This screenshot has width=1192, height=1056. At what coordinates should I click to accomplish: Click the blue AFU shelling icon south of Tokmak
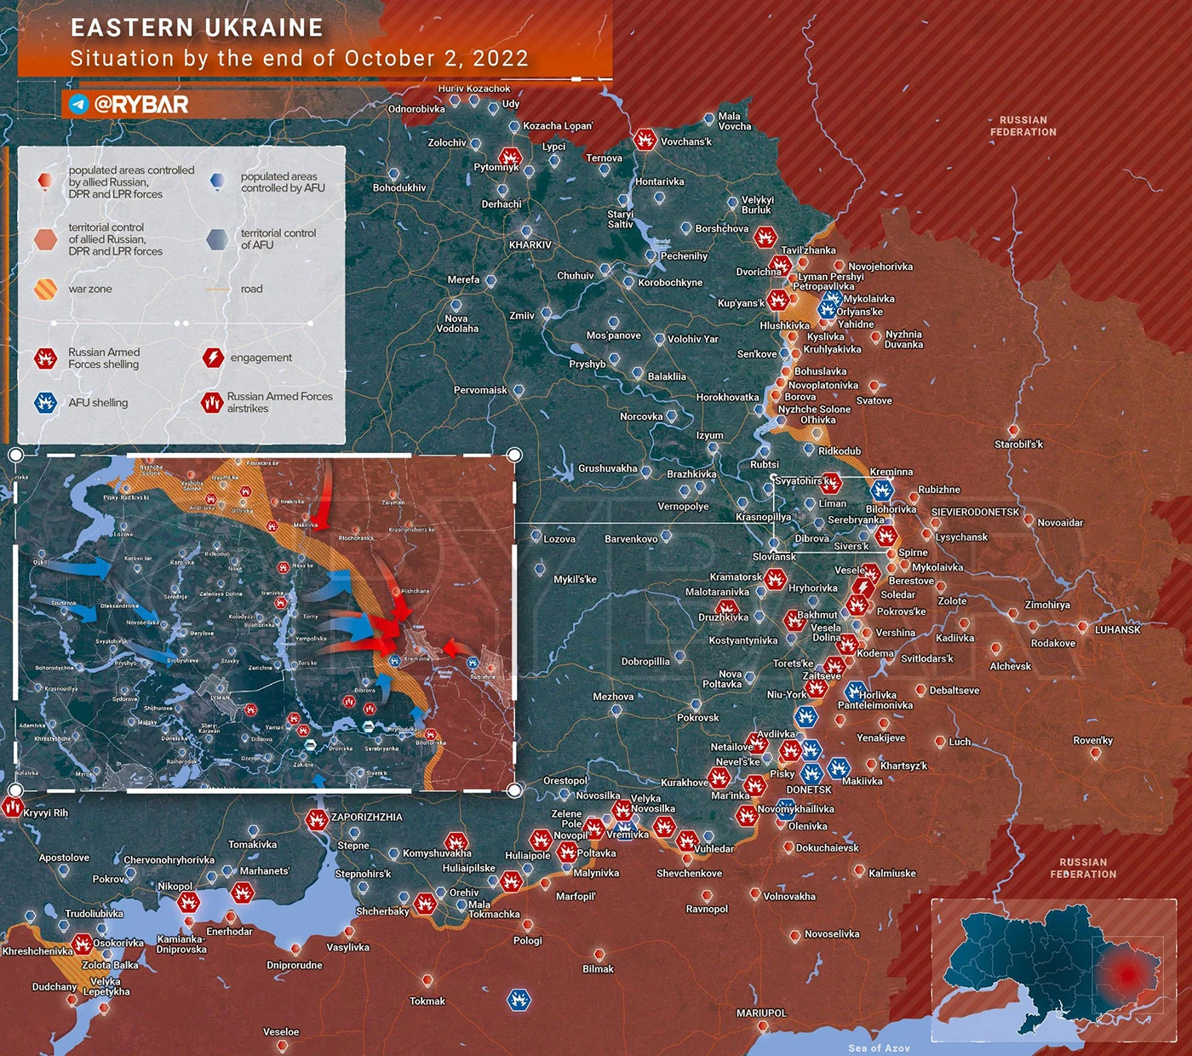click(519, 999)
